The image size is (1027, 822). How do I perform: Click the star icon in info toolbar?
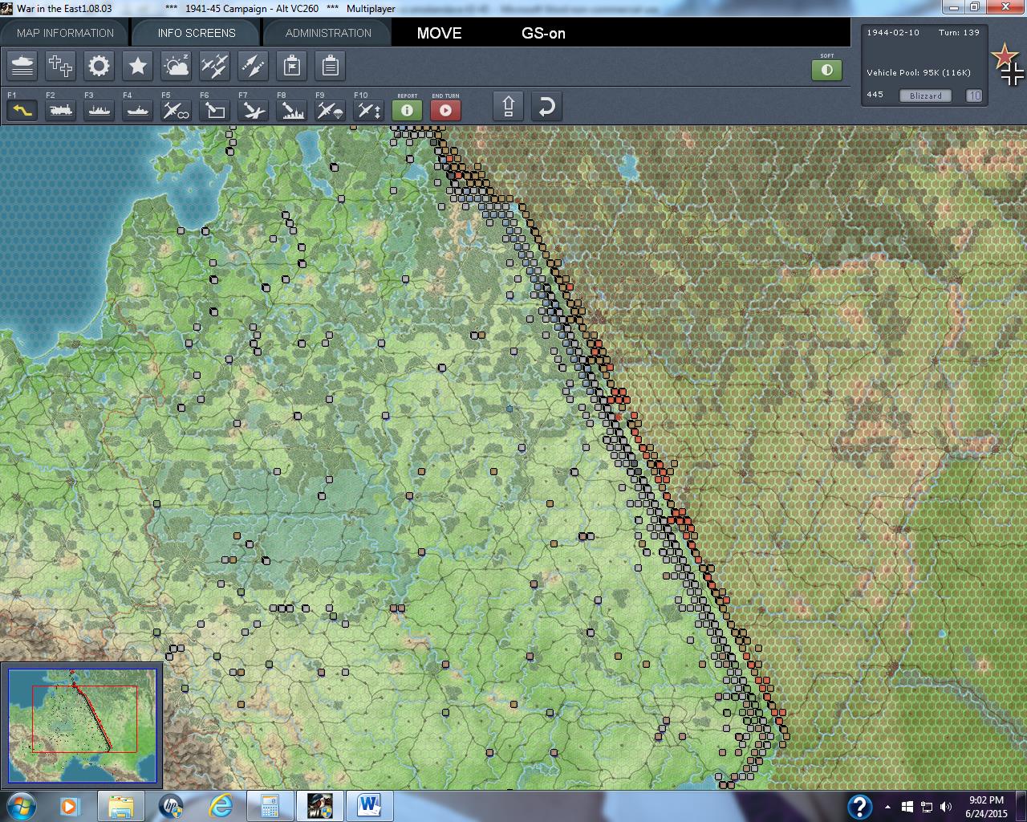138,66
